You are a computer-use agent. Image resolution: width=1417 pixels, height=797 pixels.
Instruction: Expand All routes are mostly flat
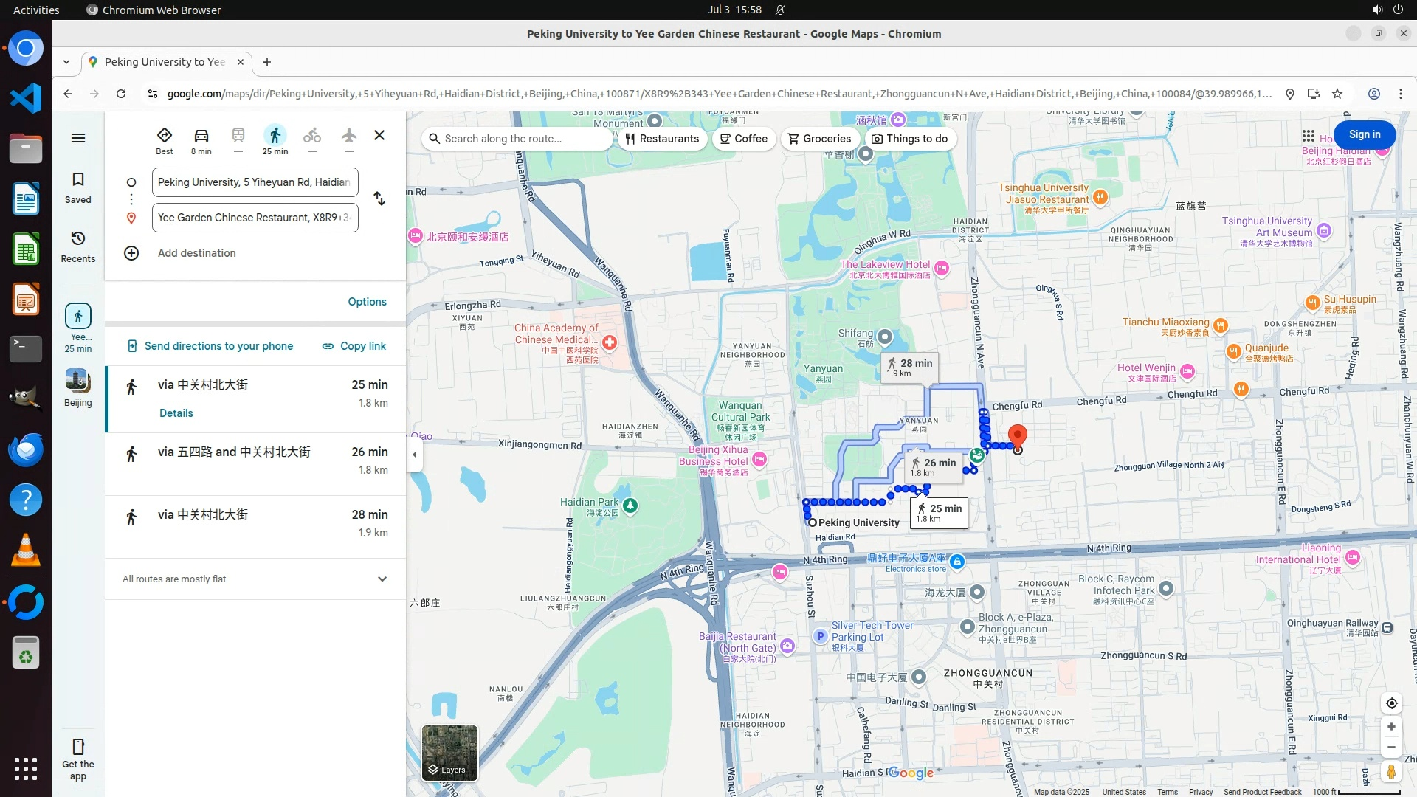(x=382, y=579)
